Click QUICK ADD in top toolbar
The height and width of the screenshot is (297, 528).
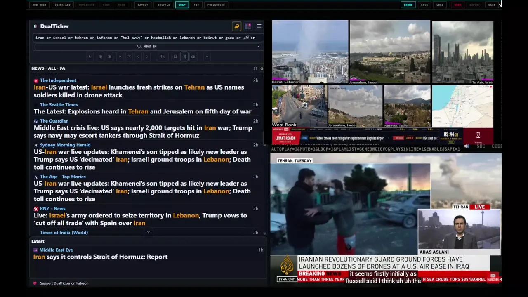click(x=63, y=5)
